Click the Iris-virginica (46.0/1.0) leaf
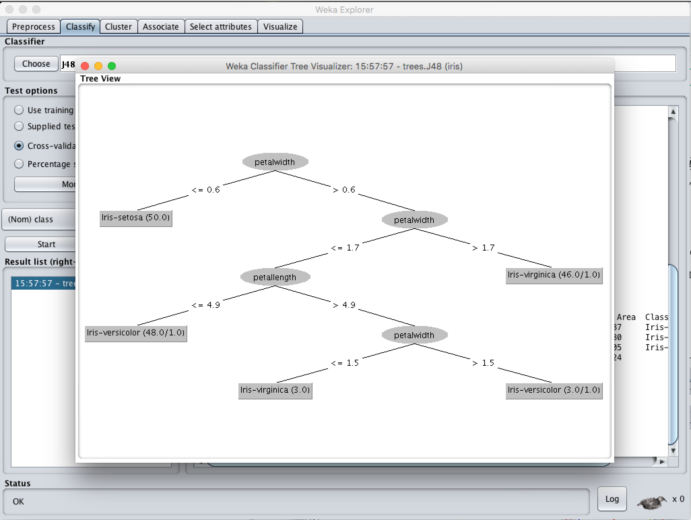 coord(554,275)
